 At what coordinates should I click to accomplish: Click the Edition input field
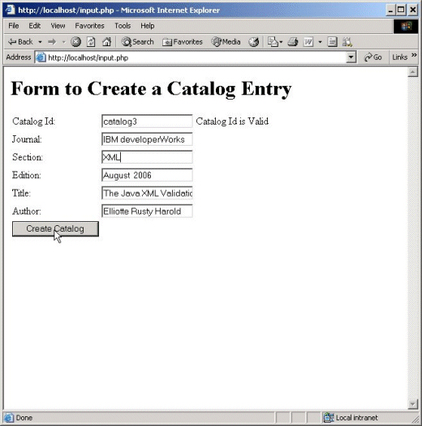coord(147,175)
